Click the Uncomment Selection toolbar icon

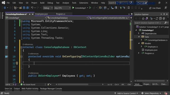click(x=124, y=8)
